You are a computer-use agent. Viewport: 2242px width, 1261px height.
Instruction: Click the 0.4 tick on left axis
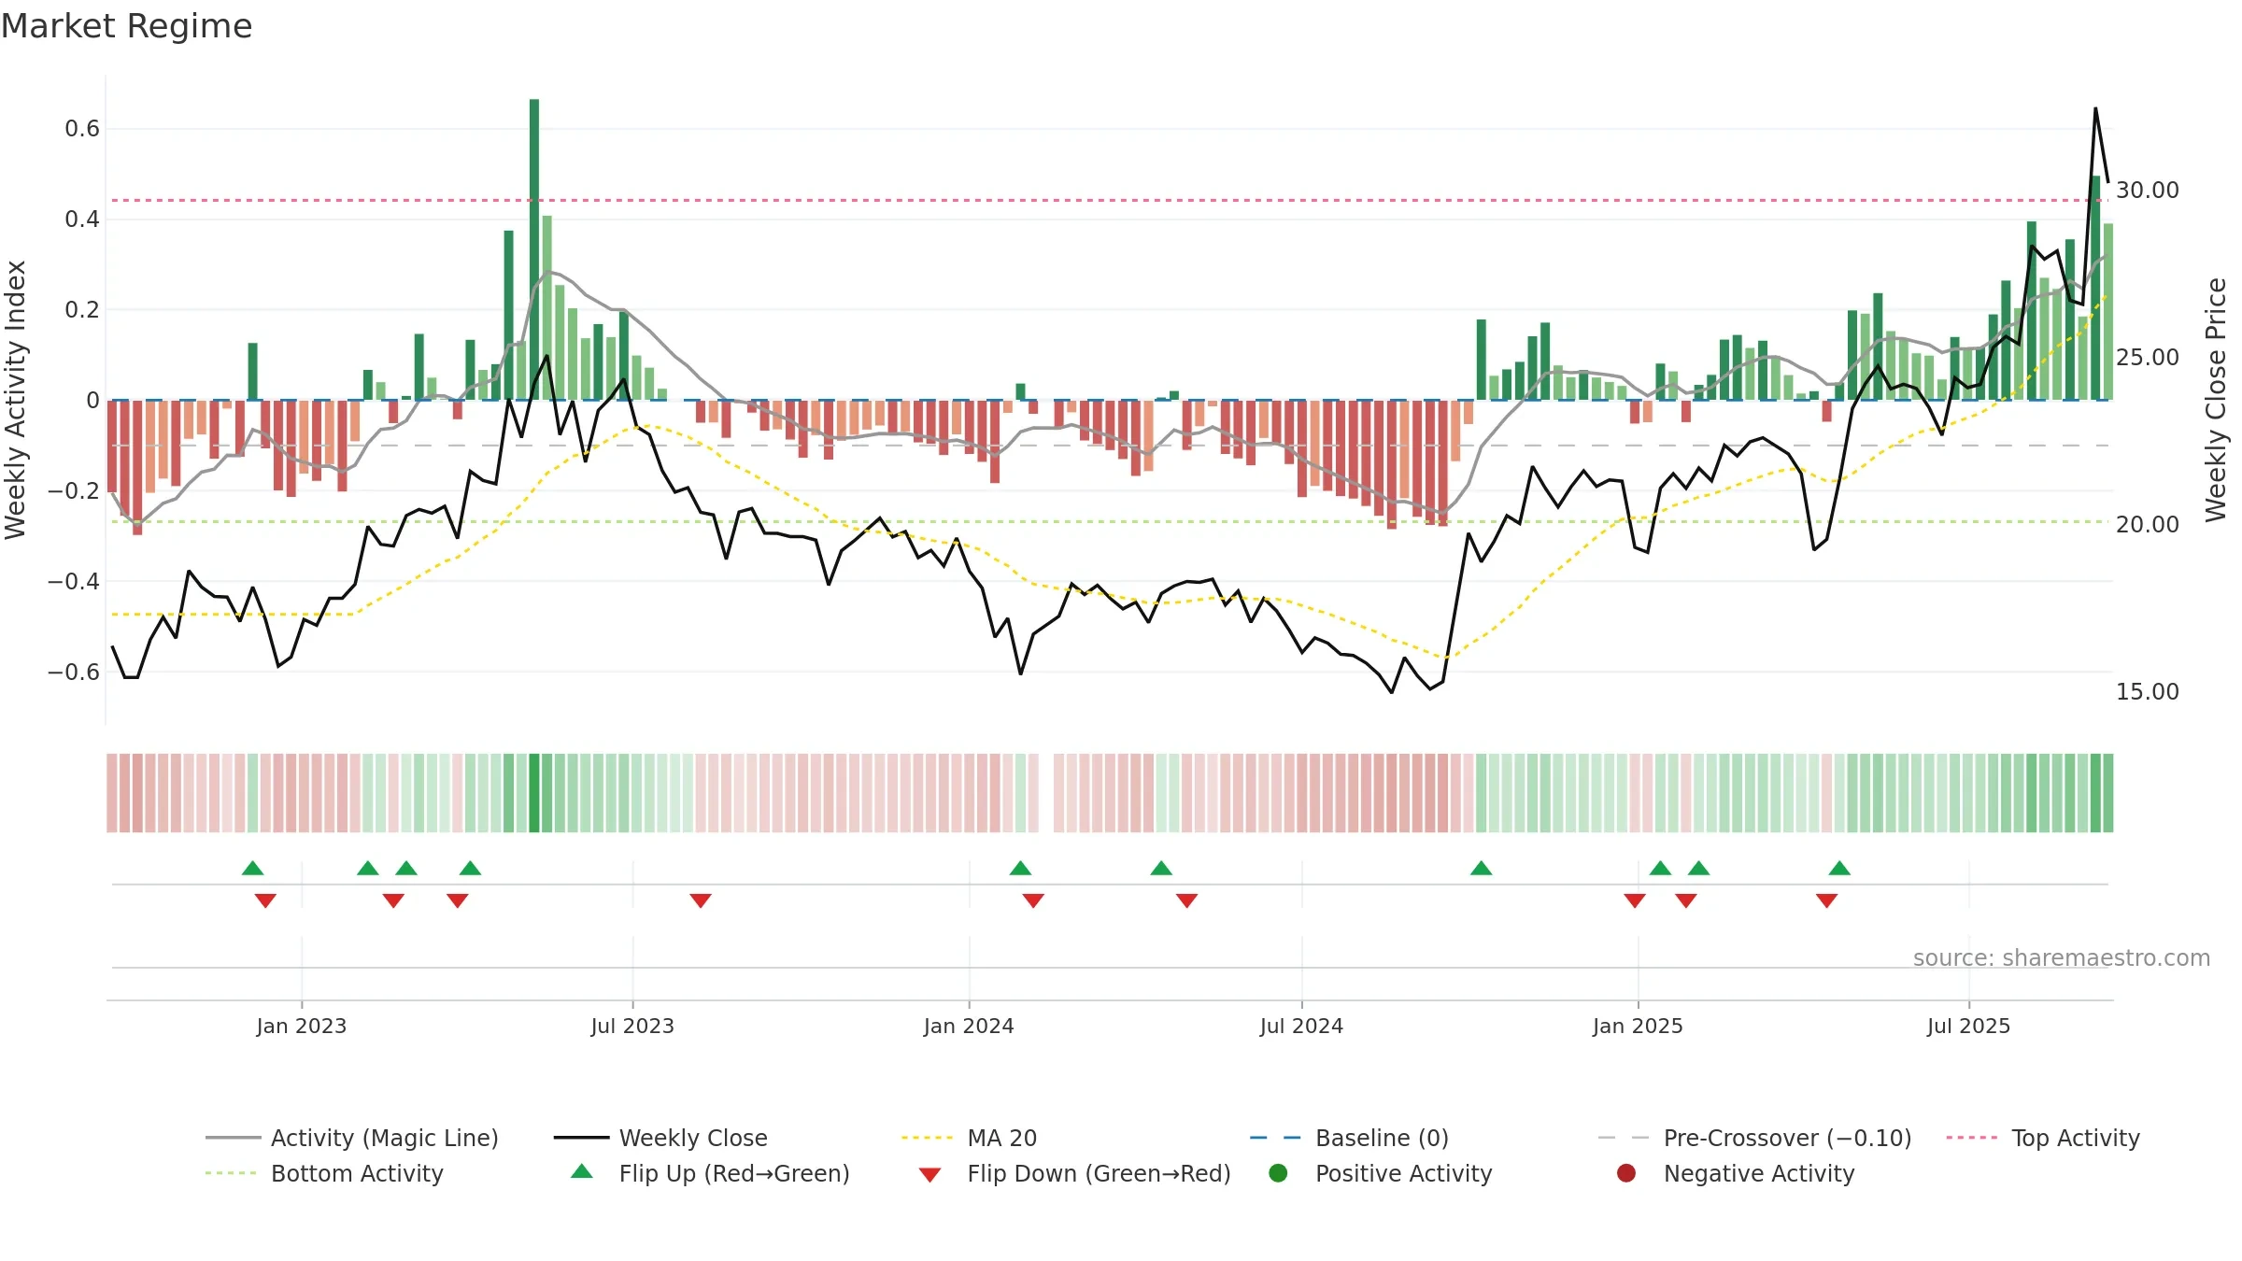point(82,220)
